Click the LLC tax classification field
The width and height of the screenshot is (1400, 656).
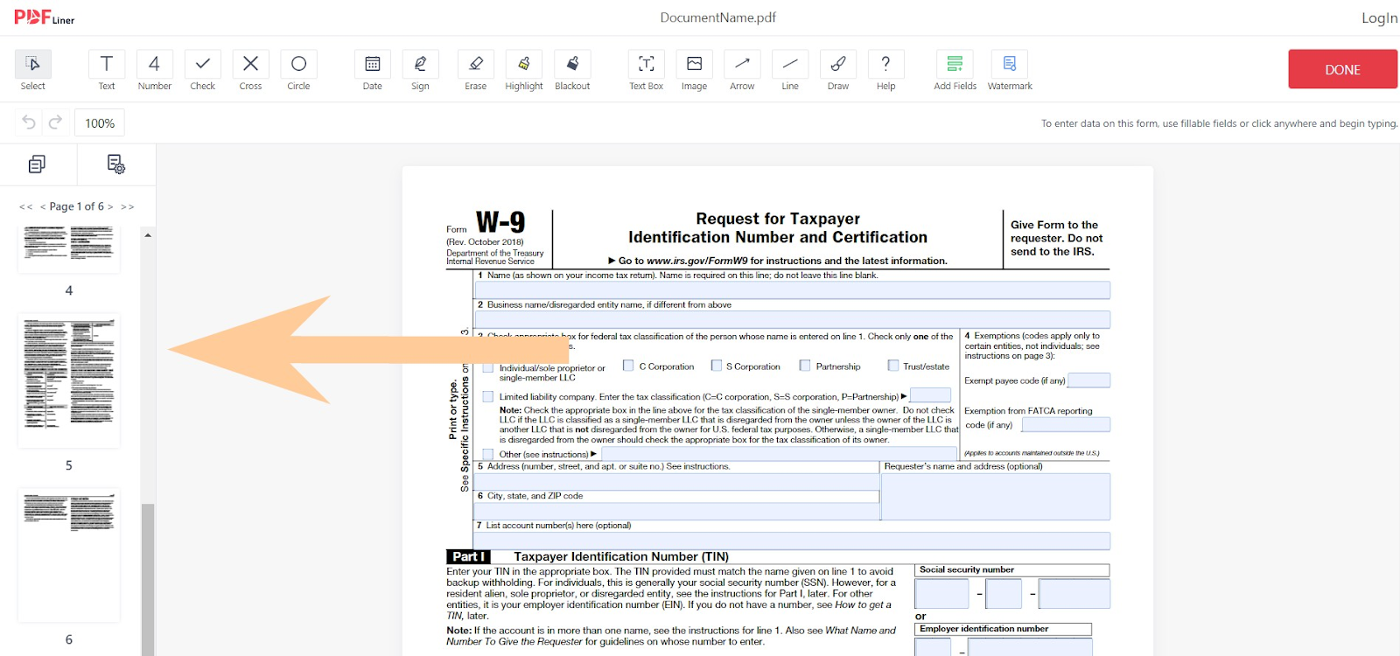click(x=930, y=395)
